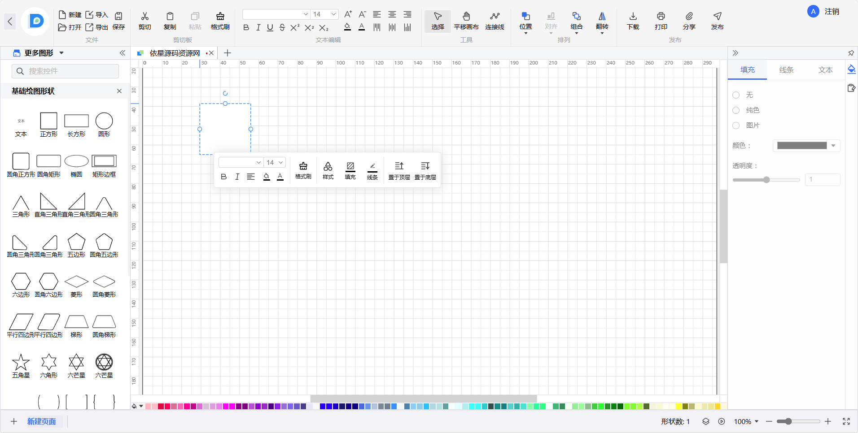Select the 纯色 solid color radio button
Screen dimensions: 858x433
[736, 110]
